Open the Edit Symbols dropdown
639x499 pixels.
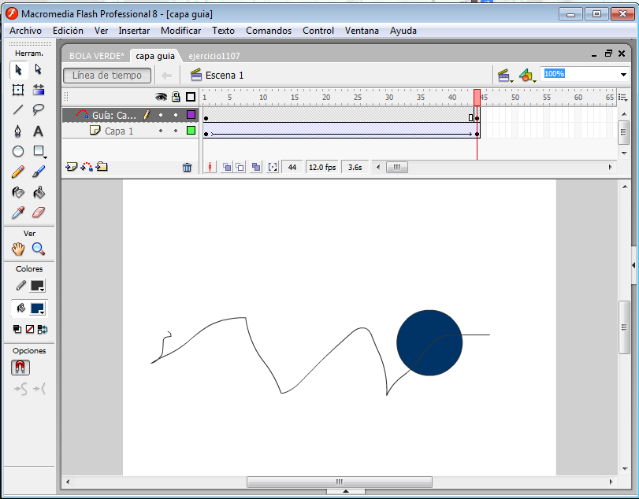coord(527,76)
